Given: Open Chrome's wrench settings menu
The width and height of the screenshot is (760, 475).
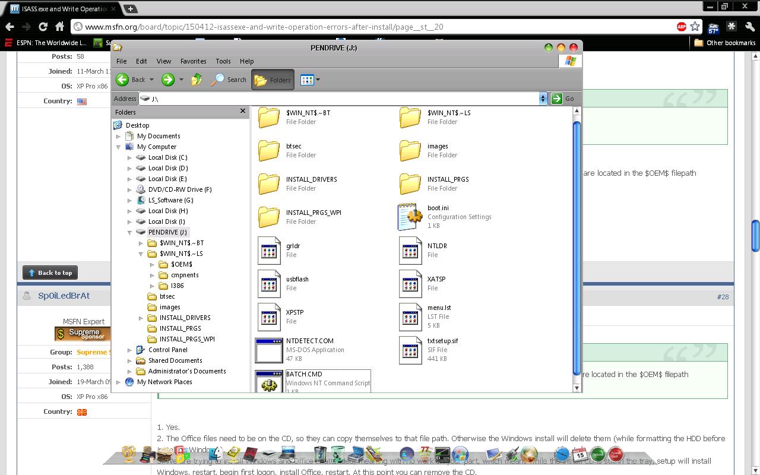Looking at the screenshot, I should (x=749, y=27).
